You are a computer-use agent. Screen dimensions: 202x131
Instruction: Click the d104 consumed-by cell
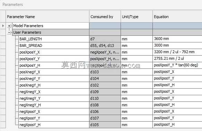pyautogui.click(x=105, y=79)
